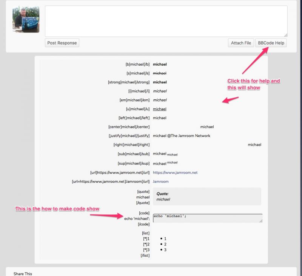Select the [right]michael[/right] example

131,145
